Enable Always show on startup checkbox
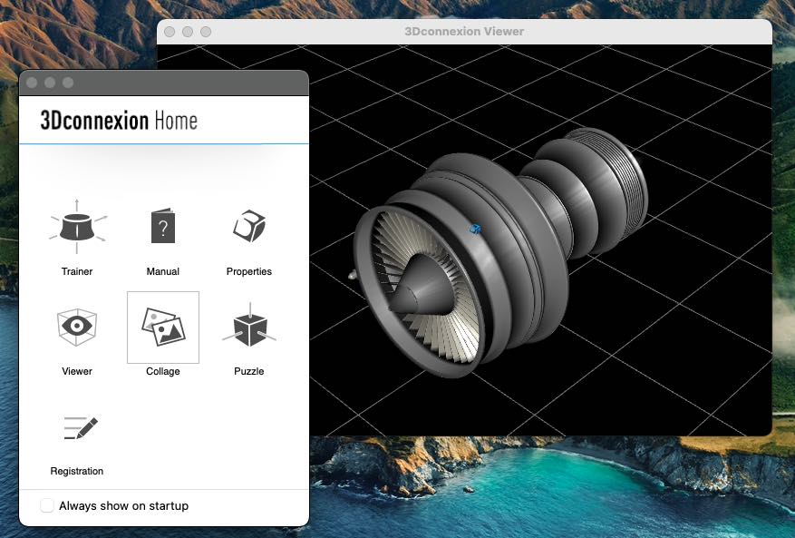Image resolution: width=795 pixels, height=538 pixels. tap(47, 505)
